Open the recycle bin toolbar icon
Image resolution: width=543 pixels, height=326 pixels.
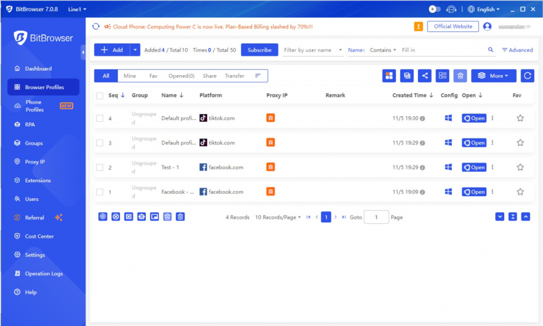(460, 76)
